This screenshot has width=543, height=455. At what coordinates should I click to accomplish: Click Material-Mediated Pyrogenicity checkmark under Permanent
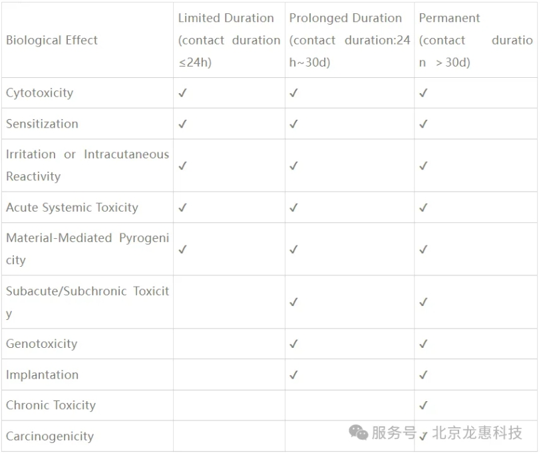[423, 249]
